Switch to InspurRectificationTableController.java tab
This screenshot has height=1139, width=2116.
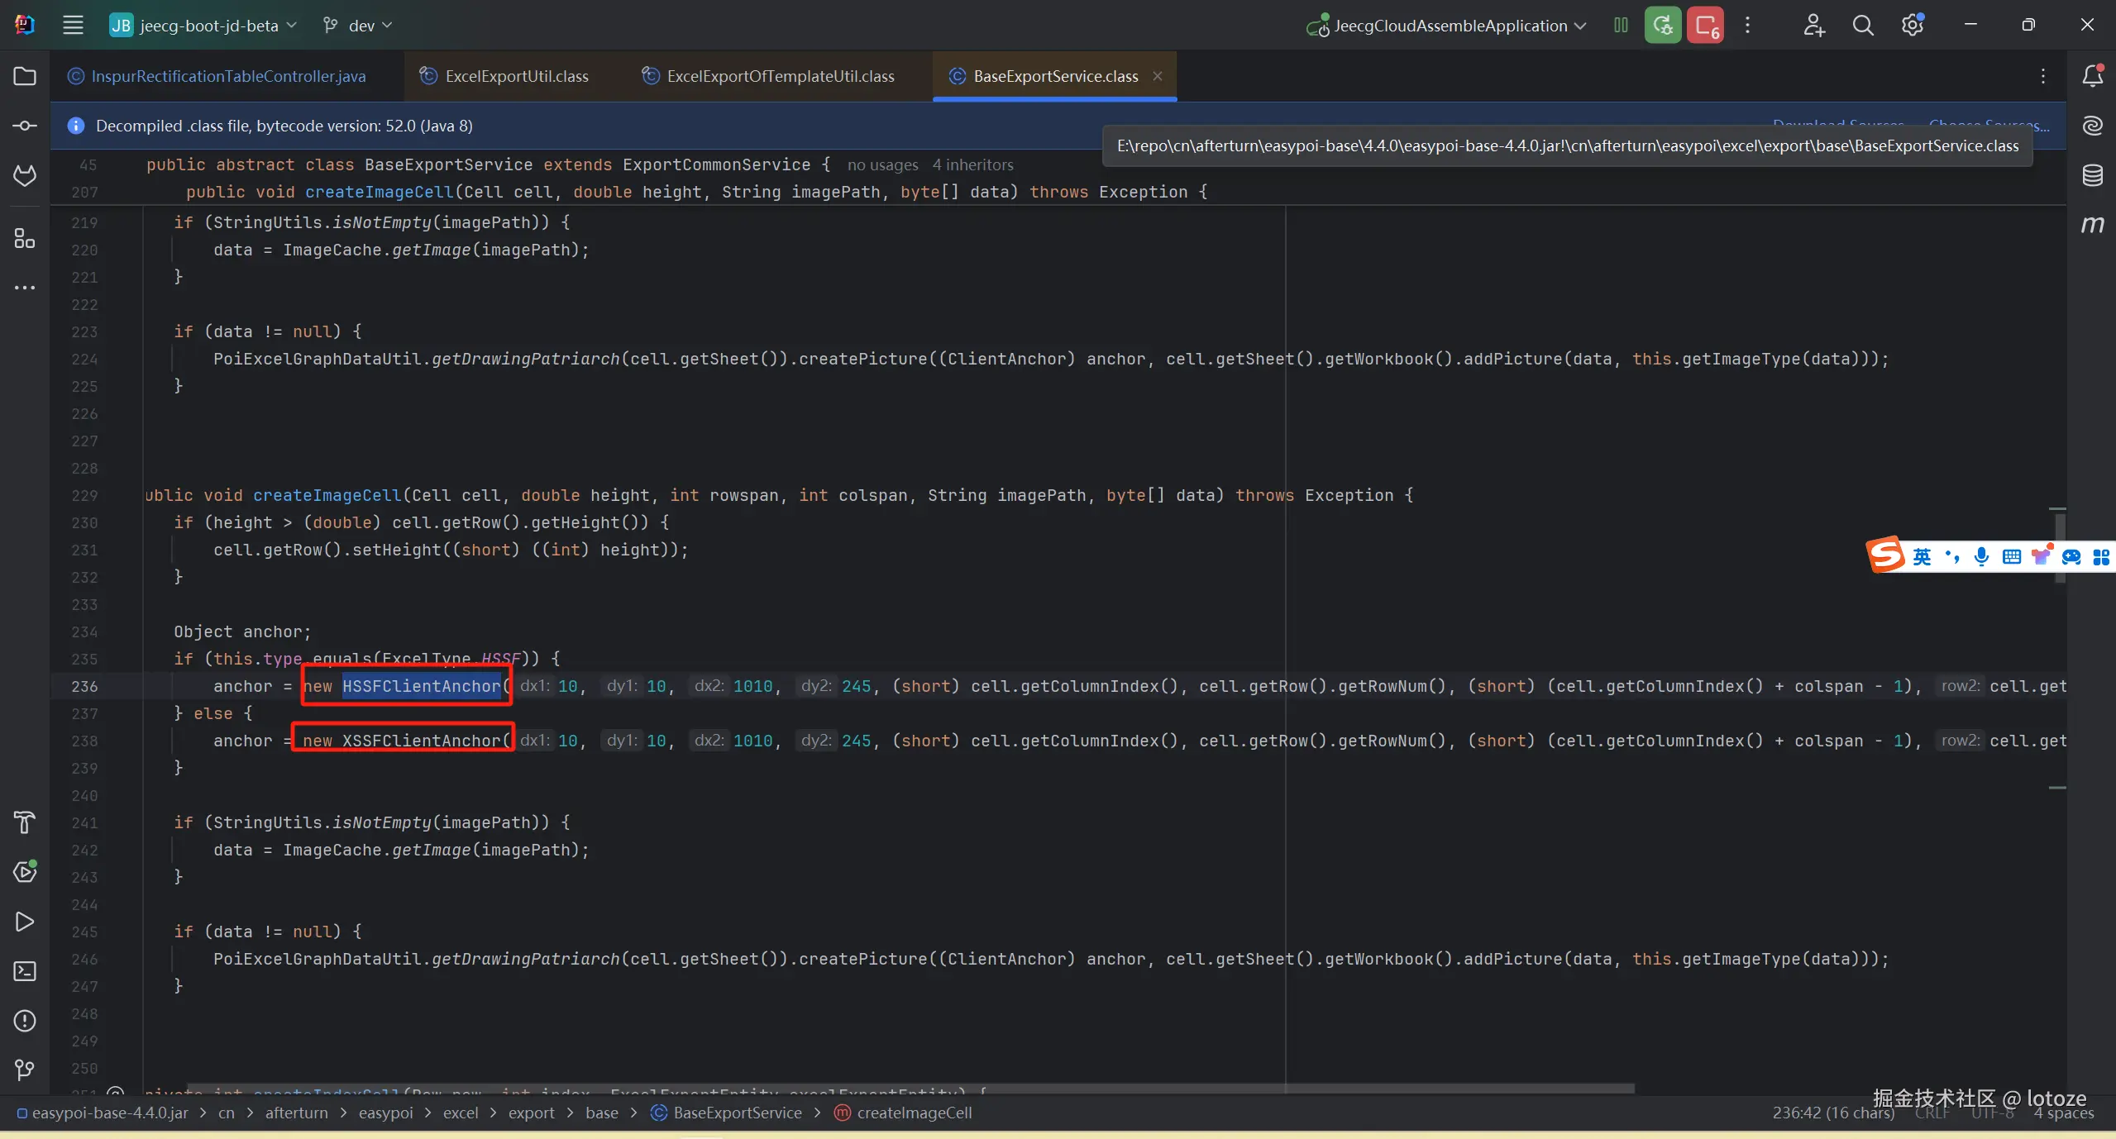pos(227,76)
